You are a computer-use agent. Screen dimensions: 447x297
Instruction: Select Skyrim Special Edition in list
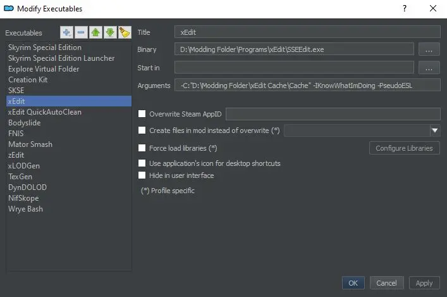[69, 47]
